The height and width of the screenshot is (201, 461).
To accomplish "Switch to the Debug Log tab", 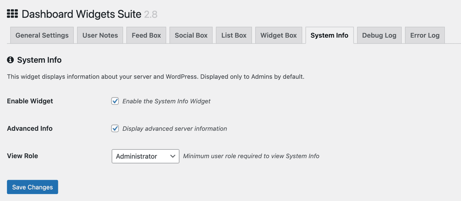I will point(379,35).
